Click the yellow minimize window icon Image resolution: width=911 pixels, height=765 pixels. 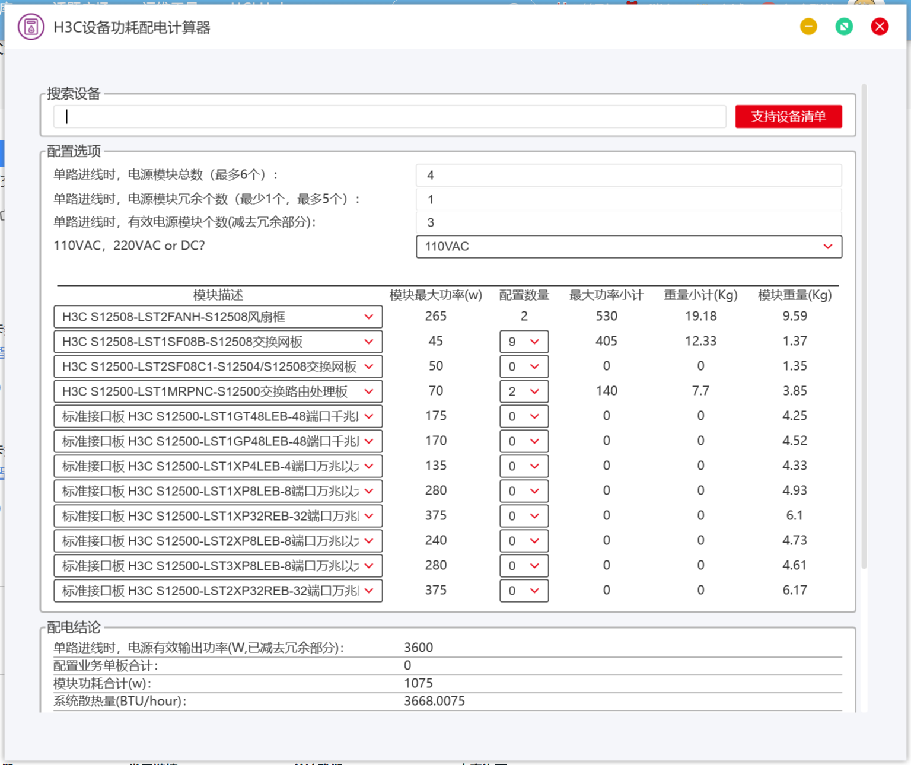(x=808, y=27)
